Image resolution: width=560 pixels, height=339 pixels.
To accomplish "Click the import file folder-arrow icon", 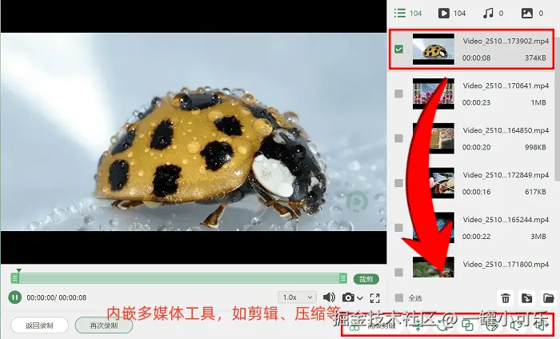I will point(526,297).
